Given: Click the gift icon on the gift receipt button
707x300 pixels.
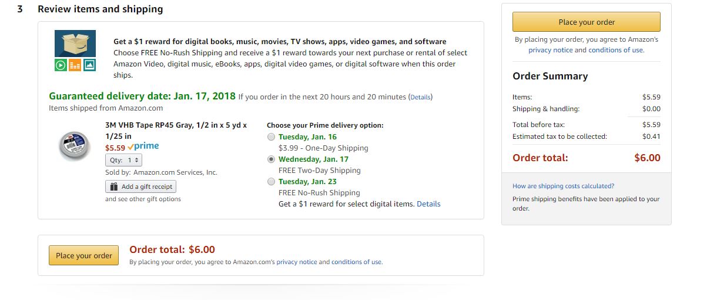Looking at the screenshot, I should pos(113,186).
